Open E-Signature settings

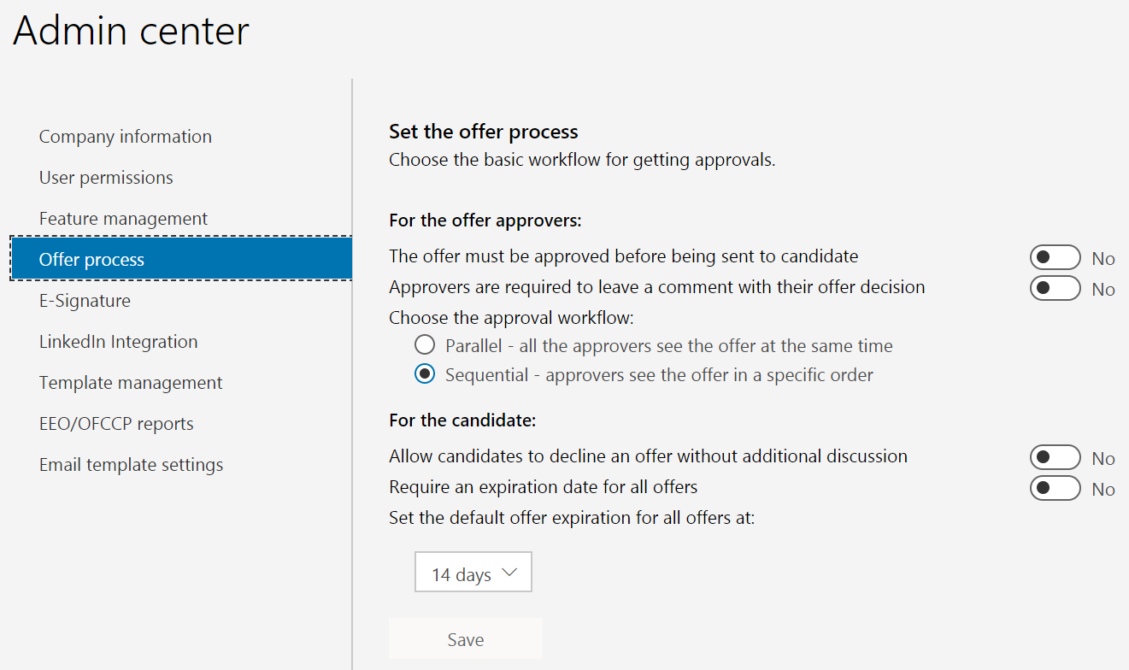point(85,300)
